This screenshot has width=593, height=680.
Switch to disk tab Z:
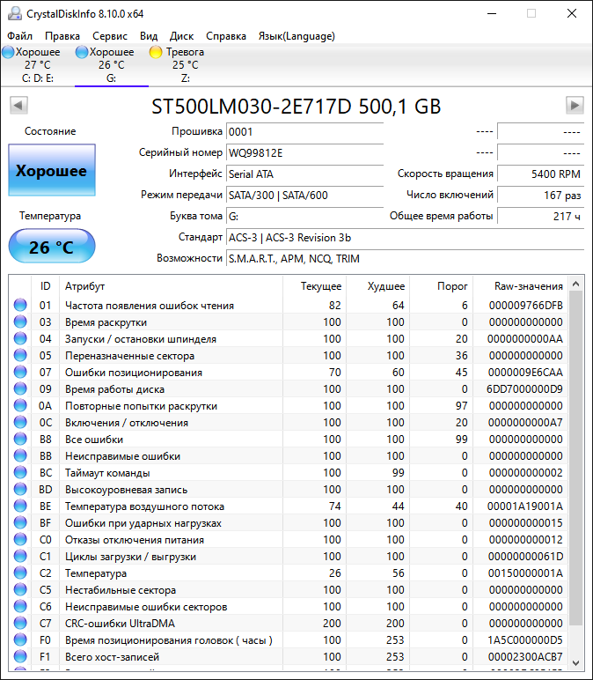186,65
